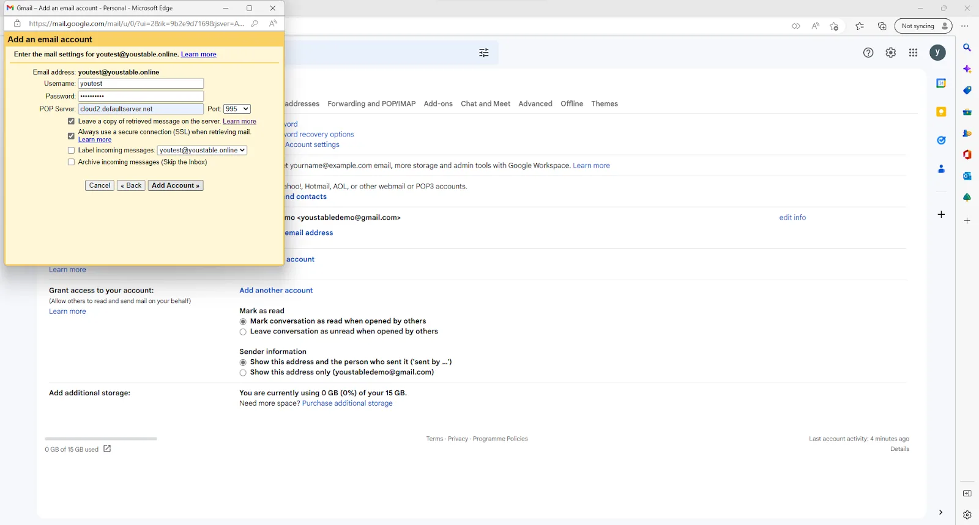The width and height of the screenshot is (979, 525).
Task: Toggle leave a copy on server checkbox
Action: (x=71, y=121)
